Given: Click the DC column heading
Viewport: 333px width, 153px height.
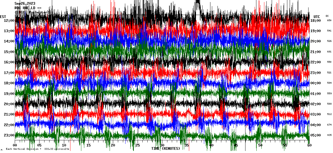Looking at the screenshot, I should click(x=327, y=16).
